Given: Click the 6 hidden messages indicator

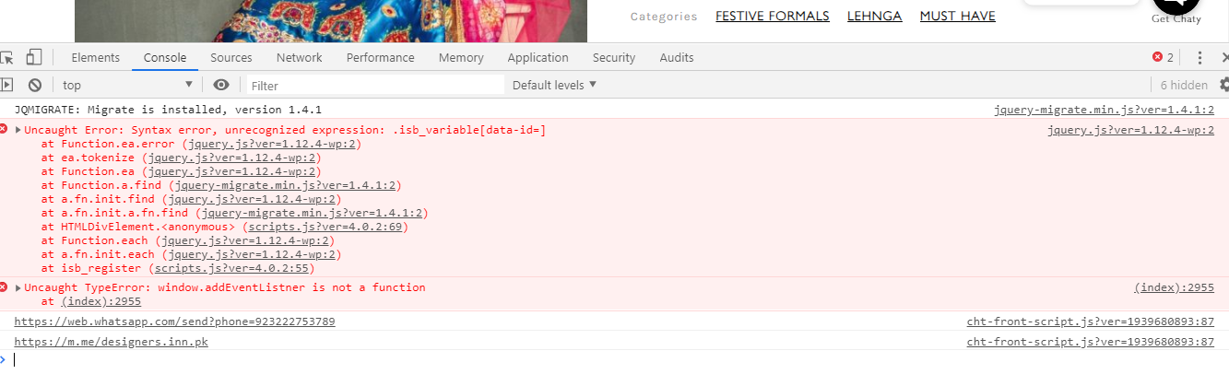Looking at the screenshot, I should pos(1183,85).
